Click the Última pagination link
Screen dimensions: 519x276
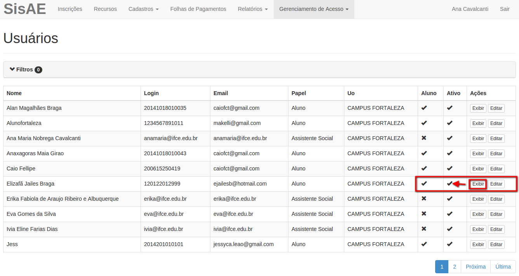click(x=503, y=267)
